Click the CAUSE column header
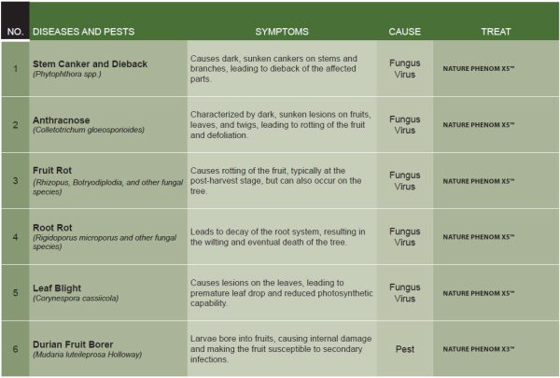 click(404, 31)
